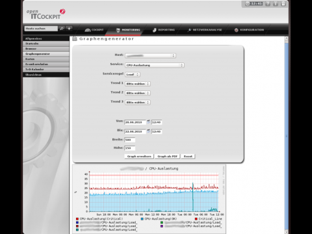Select Browser in the left sidebar
Viewport: 312px width, 234px height.
pos(46,49)
